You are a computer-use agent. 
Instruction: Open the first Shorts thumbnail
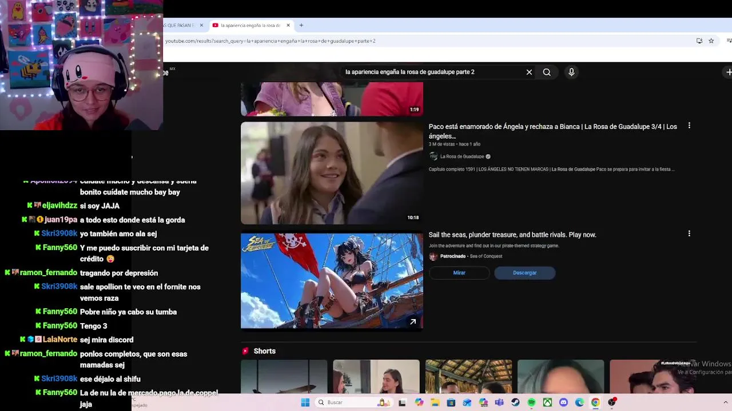[x=284, y=377]
